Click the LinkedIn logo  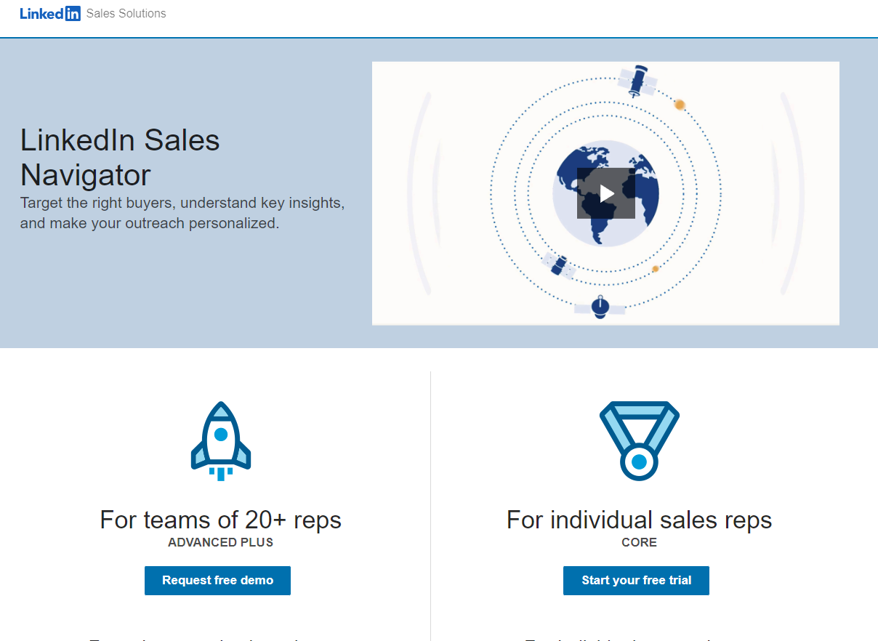[50, 13]
